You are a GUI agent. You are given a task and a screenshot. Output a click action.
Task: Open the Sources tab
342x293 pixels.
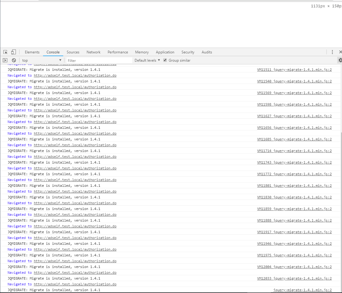click(x=73, y=52)
